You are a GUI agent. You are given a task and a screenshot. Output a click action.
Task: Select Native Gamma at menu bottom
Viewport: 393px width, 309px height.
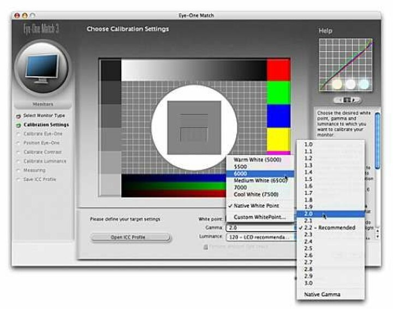pyautogui.click(x=331, y=294)
